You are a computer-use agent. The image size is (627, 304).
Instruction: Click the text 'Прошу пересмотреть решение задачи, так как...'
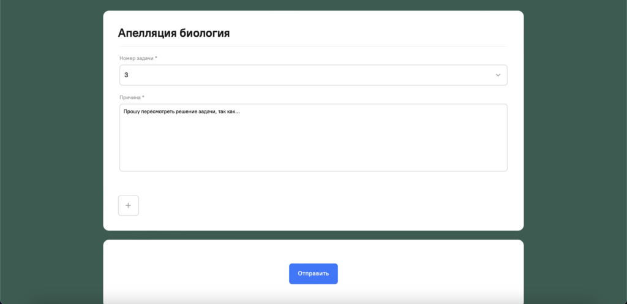click(181, 112)
